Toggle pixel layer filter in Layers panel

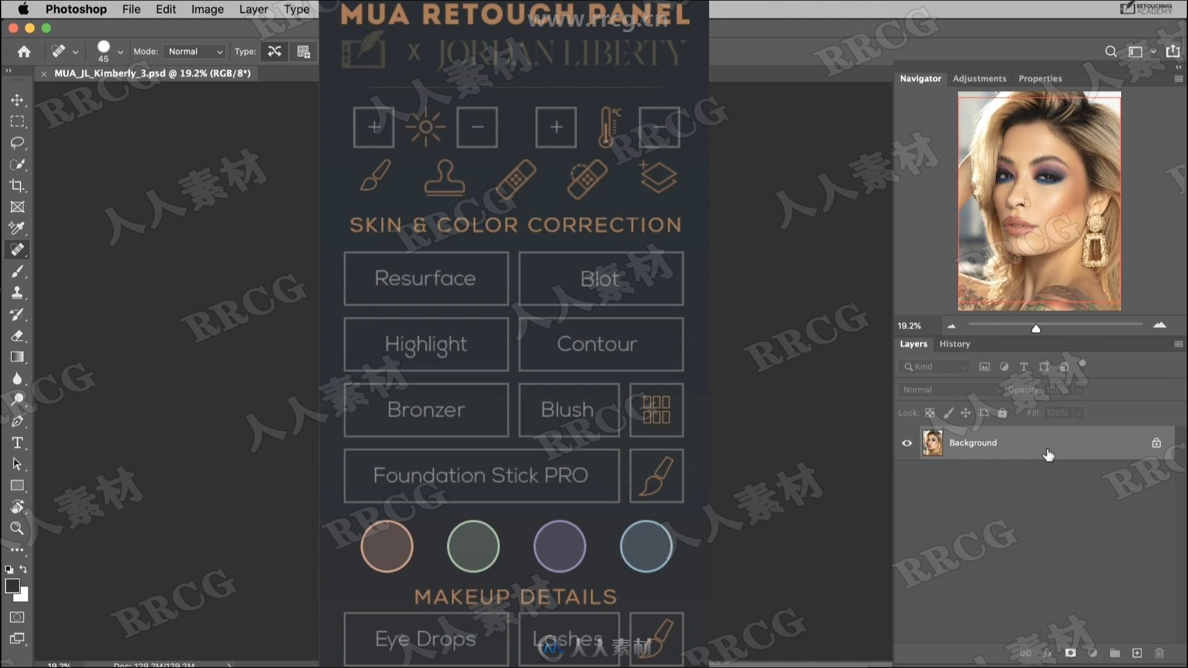984,367
